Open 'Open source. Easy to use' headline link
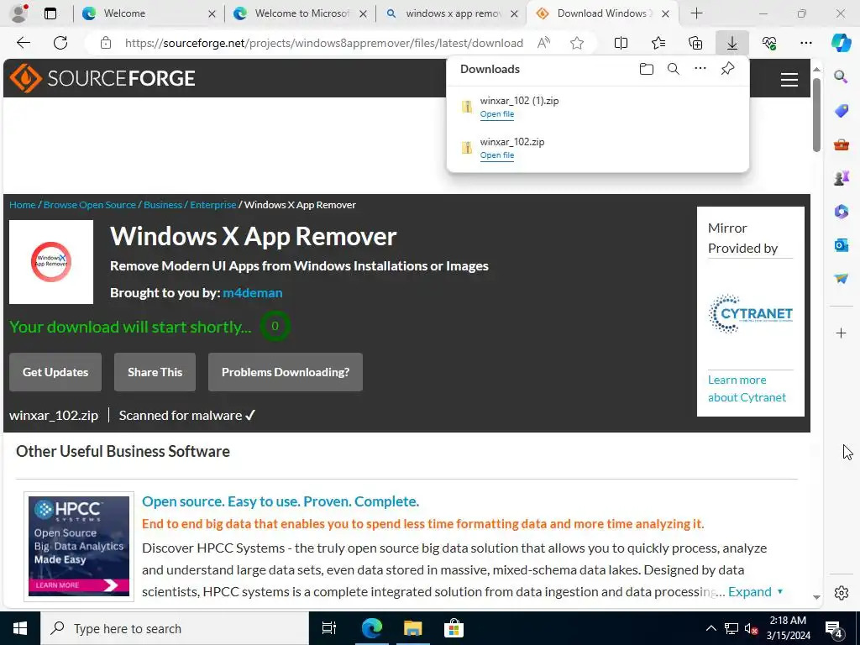Screen dimensions: 860x645 [281, 501]
